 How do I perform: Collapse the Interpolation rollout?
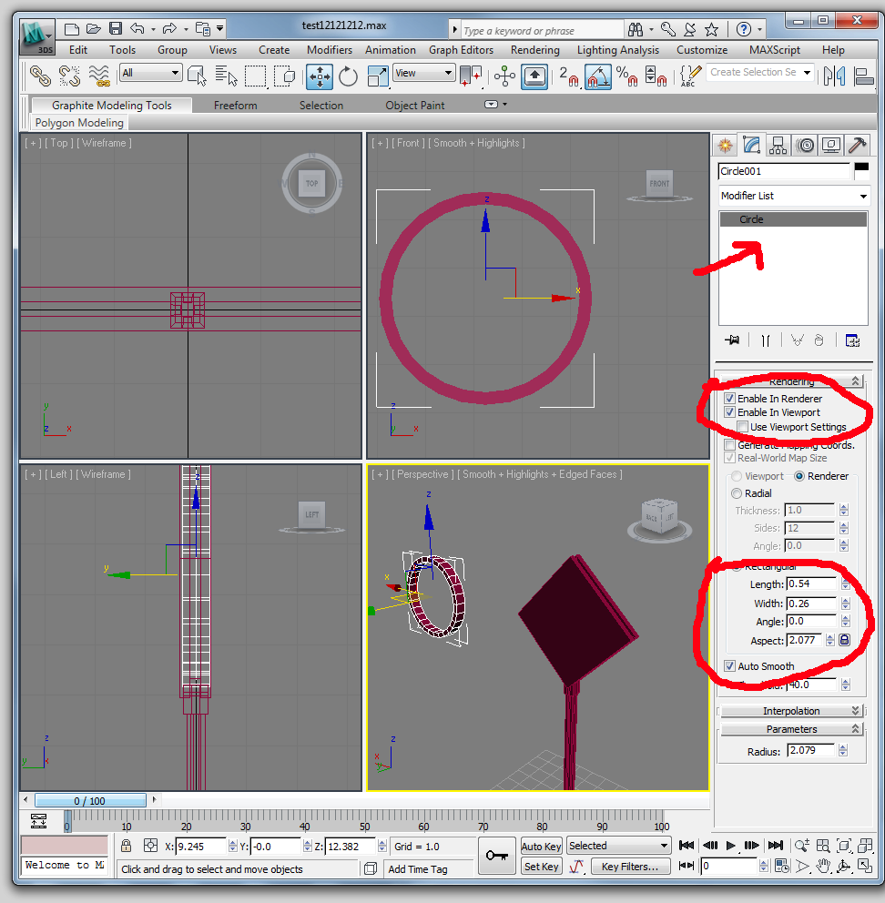coord(791,711)
